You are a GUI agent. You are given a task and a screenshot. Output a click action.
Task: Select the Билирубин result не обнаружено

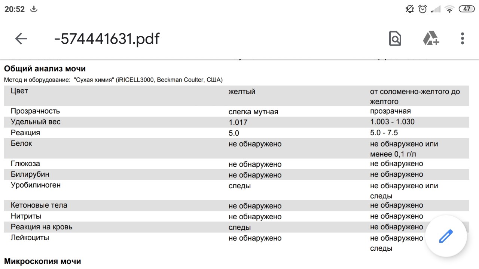coord(255,175)
